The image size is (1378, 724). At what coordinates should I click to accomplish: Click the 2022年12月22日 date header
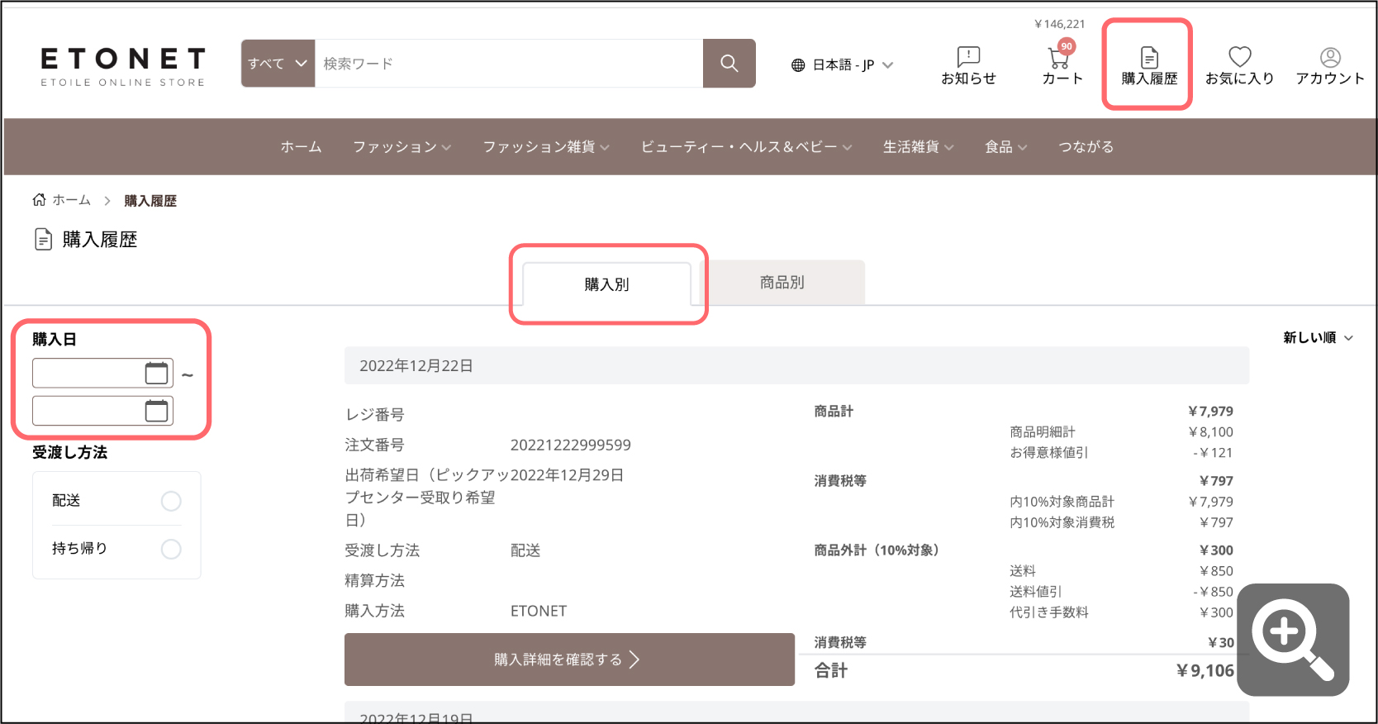796,365
